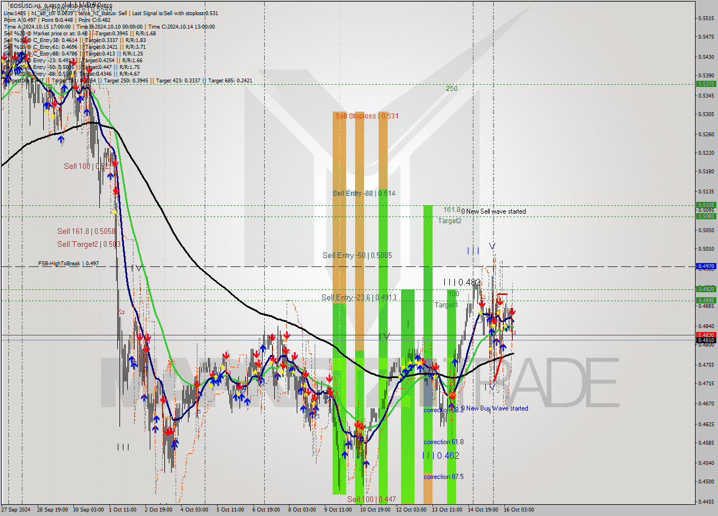Click the '4 Oct 03:00' time label
This screenshot has width=718, height=516.
(x=195, y=510)
